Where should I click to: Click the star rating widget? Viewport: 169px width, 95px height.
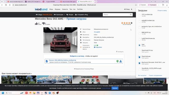(x=127, y=23)
